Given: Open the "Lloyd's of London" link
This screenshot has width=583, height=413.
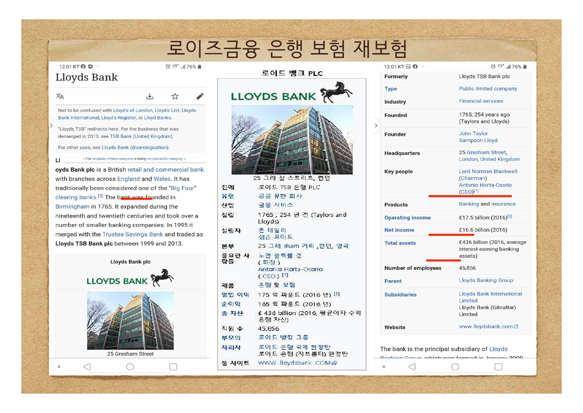Looking at the screenshot, I should tap(133, 110).
